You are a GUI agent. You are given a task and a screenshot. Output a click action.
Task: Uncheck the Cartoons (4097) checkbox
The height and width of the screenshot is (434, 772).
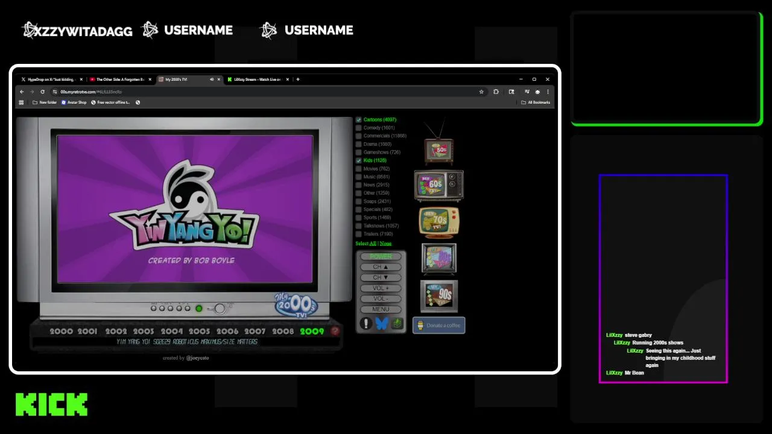tap(358, 119)
